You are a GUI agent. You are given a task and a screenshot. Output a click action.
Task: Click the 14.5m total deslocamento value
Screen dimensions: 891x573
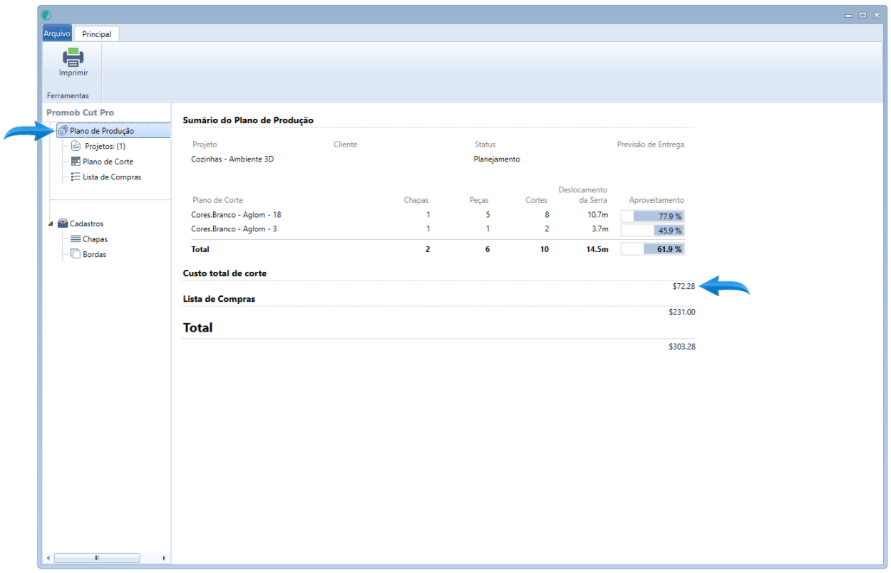tap(597, 249)
